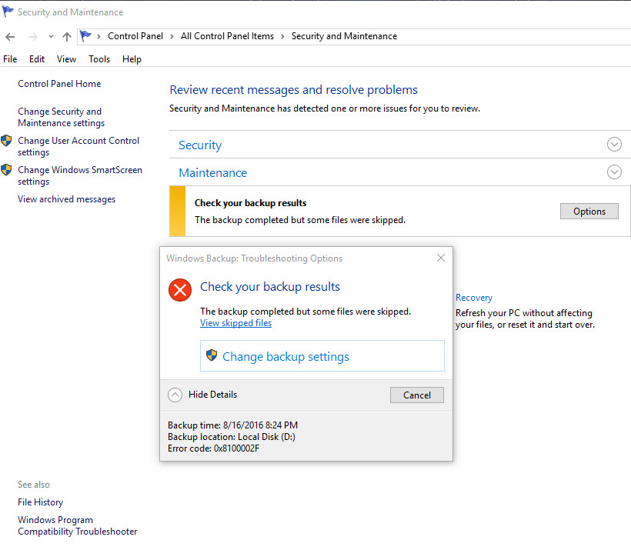Click the Security and Maintenance title flag icon

coord(8,12)
